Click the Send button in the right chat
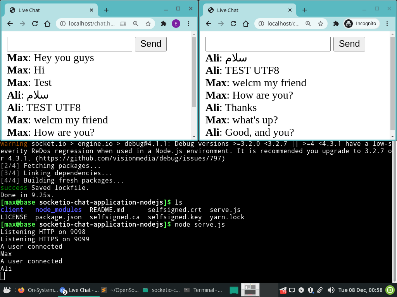397x297 pixels. (x=349, y=44)
